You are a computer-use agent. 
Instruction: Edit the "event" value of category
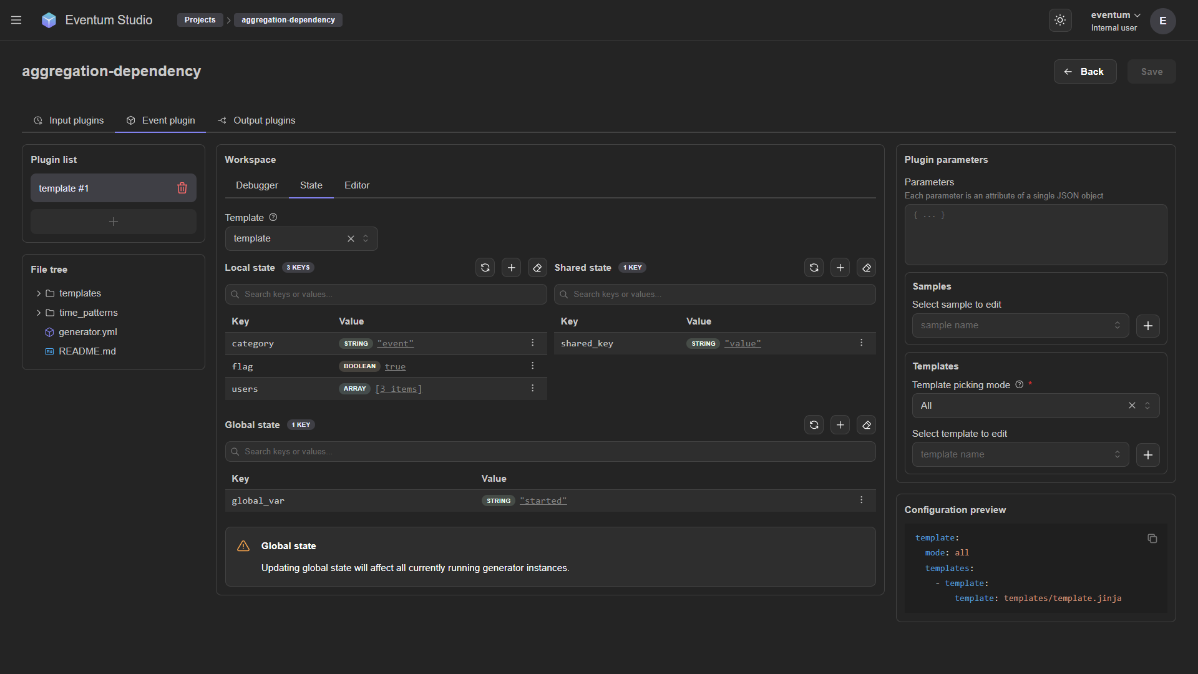(x=396, y=343)
